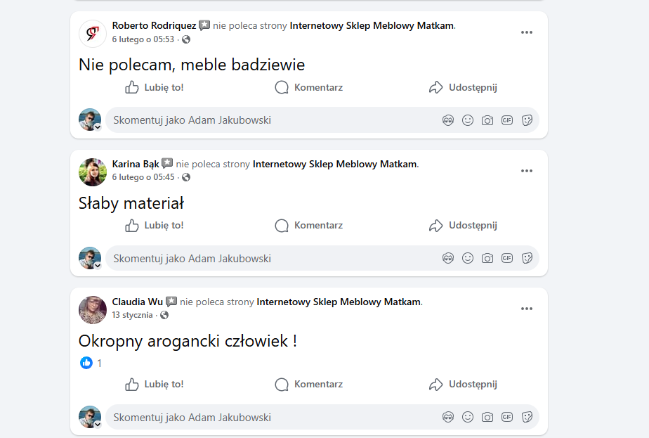Click Skomentuj jako Adam Jakubowski field under Karina's post
649x438 pixels.
tap(211, 258)
